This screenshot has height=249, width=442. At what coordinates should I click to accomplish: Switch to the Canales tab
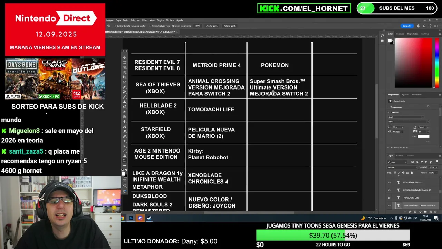pyautogui.click(x=400, y=156)
